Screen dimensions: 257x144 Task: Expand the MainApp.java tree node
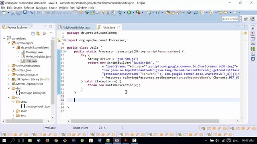(x=18, y=52)
